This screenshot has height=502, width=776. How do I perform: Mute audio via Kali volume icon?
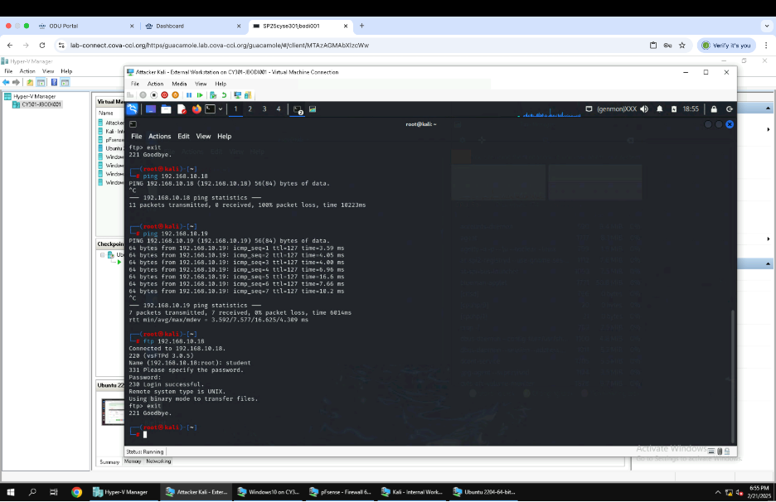(x=644, y=109)
